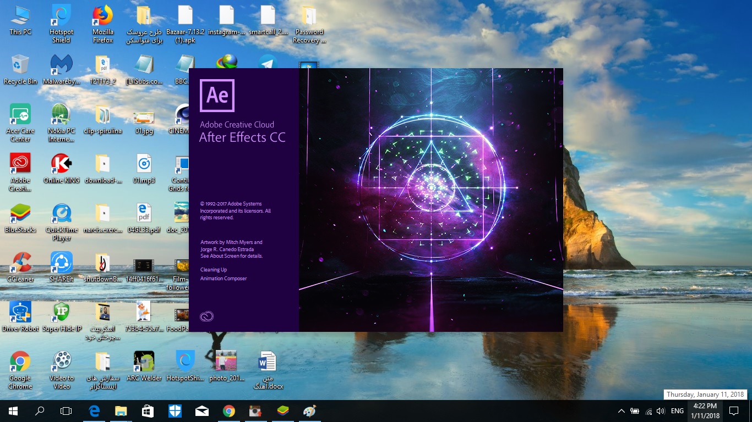This screenshot has width=752, height=422.
Task: Open taskbar Search magnifier
Action: (x=40, y=411)
